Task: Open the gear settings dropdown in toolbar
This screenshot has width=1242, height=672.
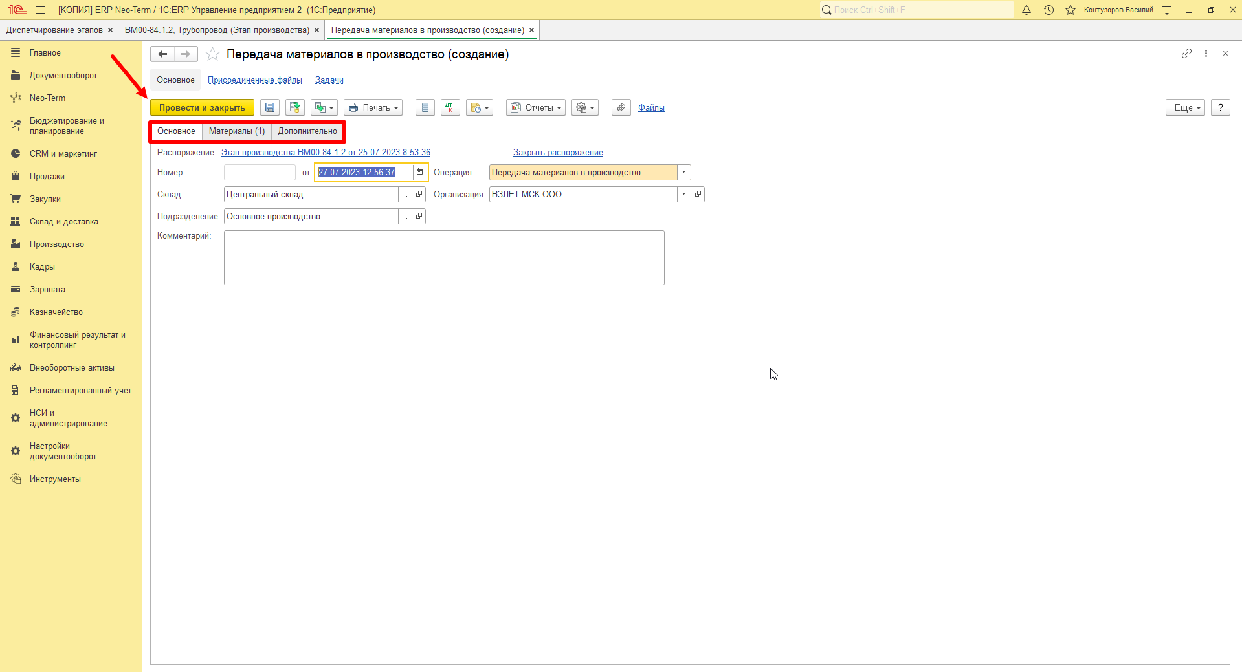Action: click(585, 107)
